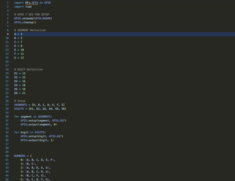The image size is (235, 181).
Task: Click the 'D4 = 18' line
Action: [x=20, y=85]
